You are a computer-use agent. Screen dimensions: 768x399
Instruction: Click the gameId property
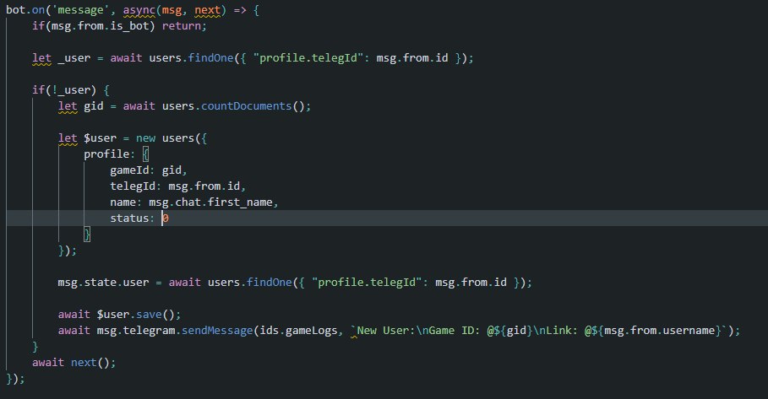[129, 170]
